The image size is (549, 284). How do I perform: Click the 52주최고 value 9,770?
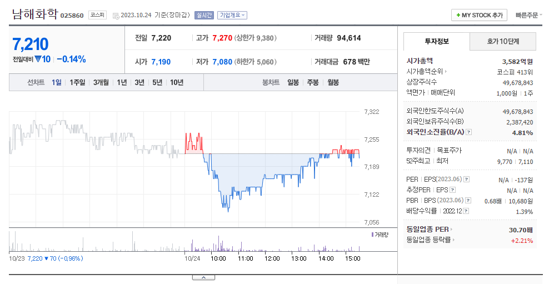505,162
